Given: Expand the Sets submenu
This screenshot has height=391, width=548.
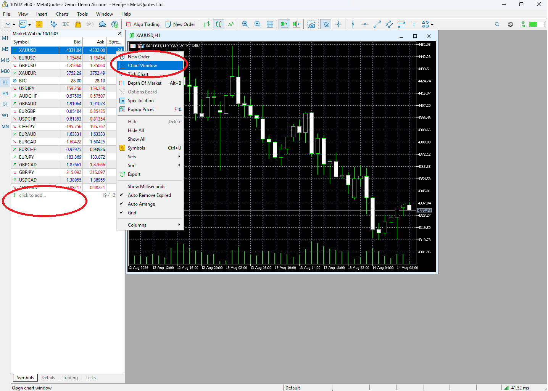Looking at the screenshot, I should pos(150,157).
